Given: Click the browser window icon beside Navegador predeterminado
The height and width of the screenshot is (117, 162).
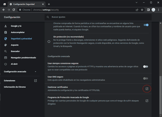Looking at the screenshot, I should [6, 58].
